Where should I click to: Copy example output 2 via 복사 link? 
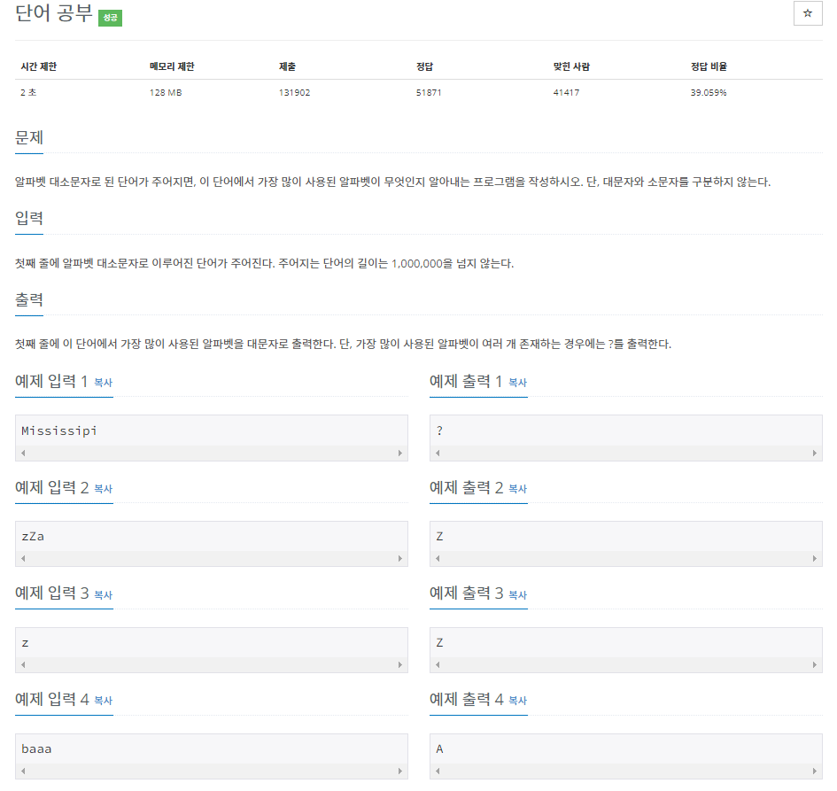517,489
